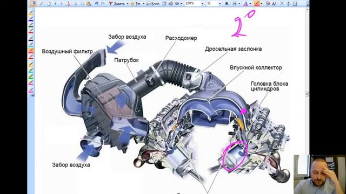
Task: Click the Впускной коллектор label
Action: (256, 67)
